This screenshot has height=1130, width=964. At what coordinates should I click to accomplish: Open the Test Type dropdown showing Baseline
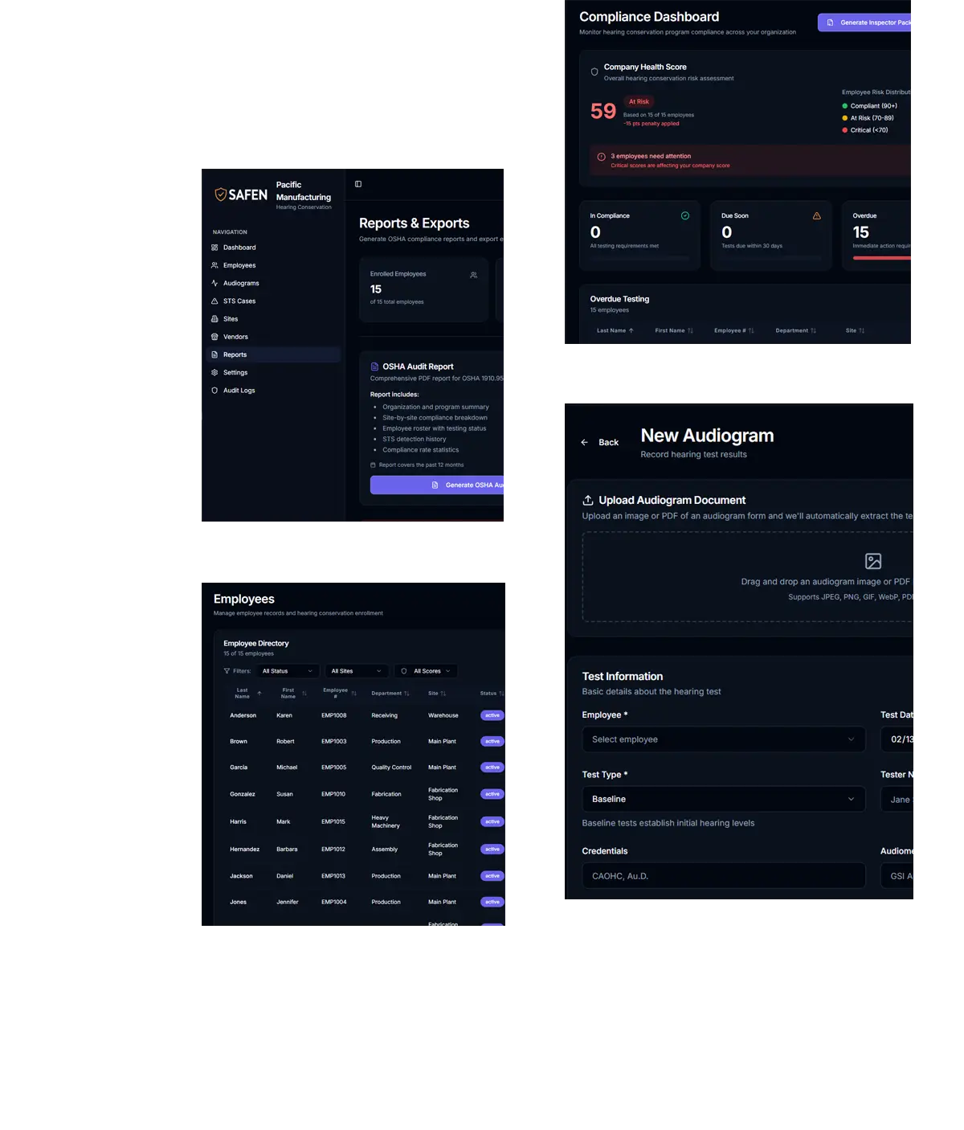tap(723, 799)
